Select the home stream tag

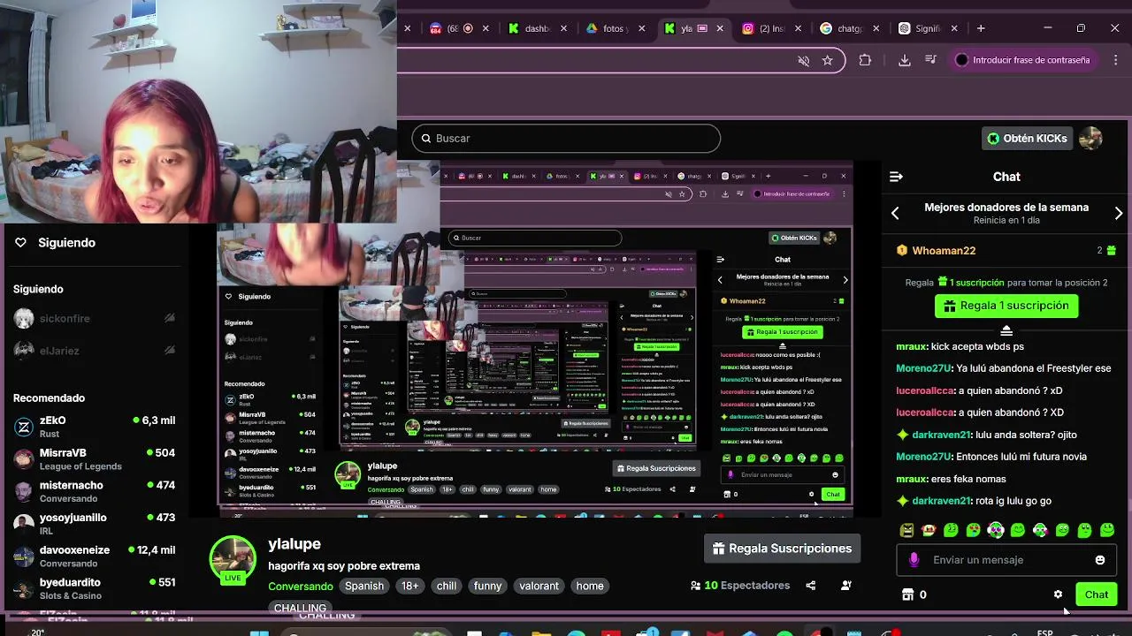click(590, 586)
